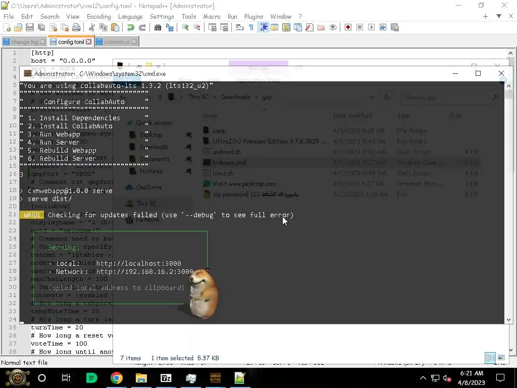
Task: Maximize the cmd.exe window
Action: [x=478, y=73]
